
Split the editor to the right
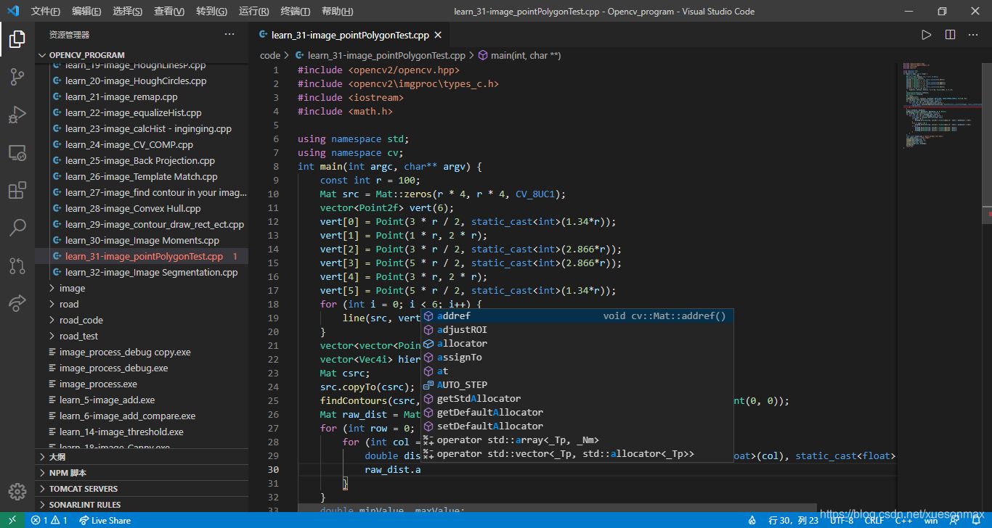[950, 35]
